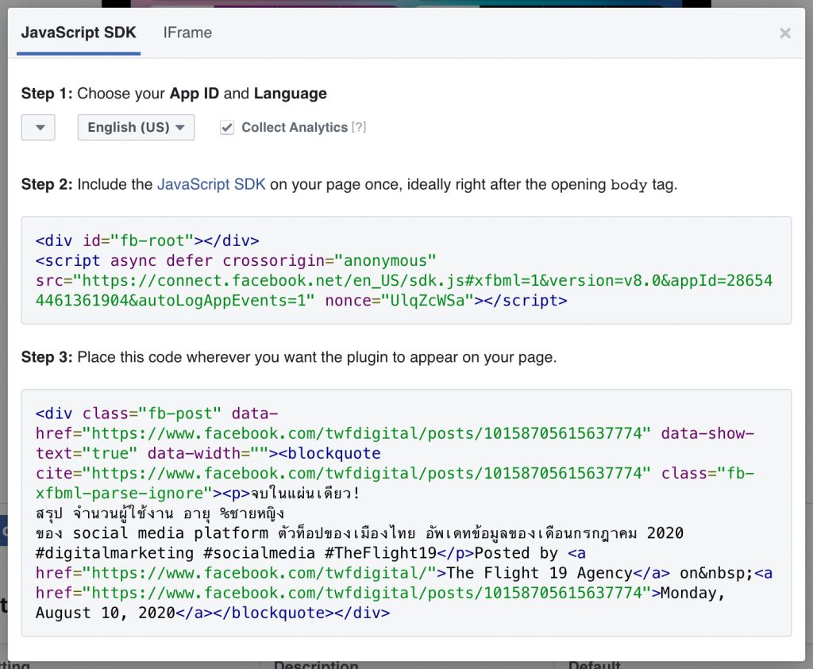Click the <div id="fb-root"> code line
The width and height of the screenshot is (813, 669).
(x=147, y=241)
